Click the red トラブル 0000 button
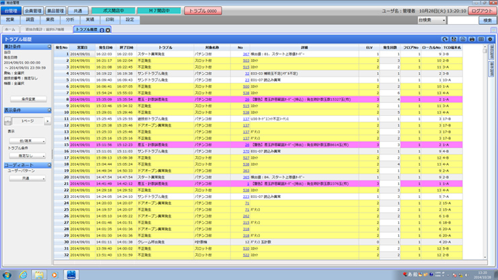The width and height of the screenshot is (498, 280). click(203, 11)
